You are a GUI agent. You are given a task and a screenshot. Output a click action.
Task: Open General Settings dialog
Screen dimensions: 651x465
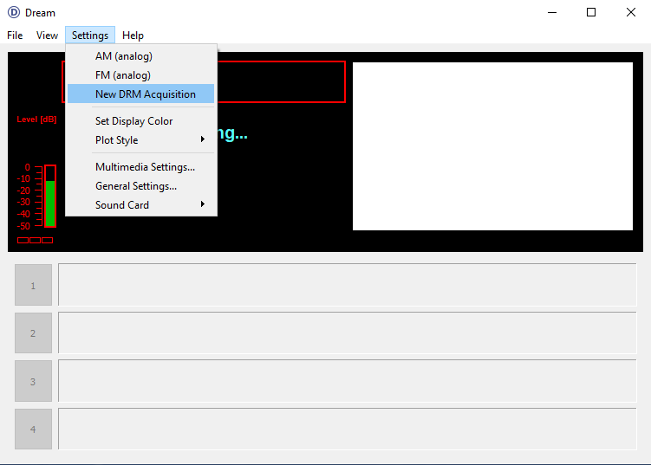pos(135,186)
